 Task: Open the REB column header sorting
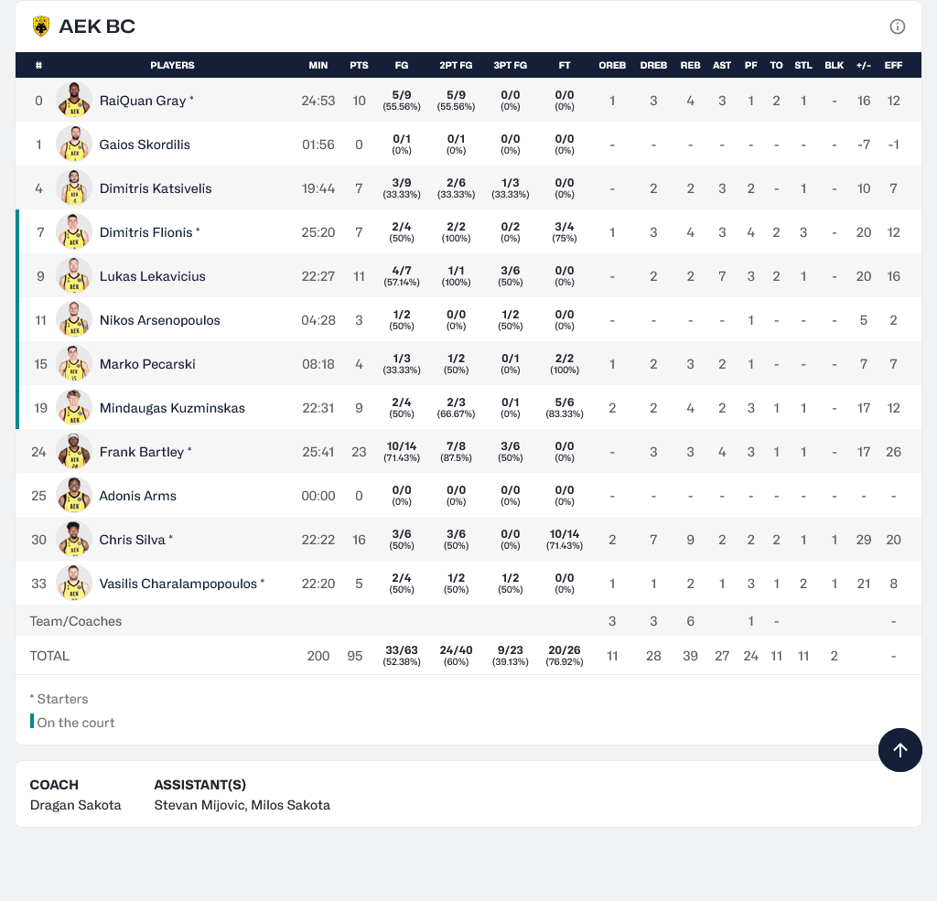(690, 65)
